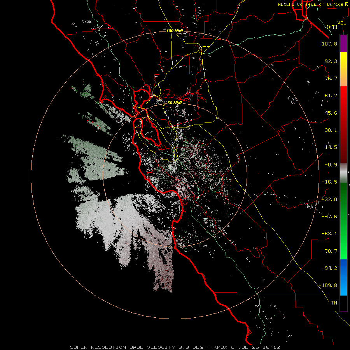Select the -78.7 velocity scale value
Viewport: 350px width, 350px height.
click(329, 251)
